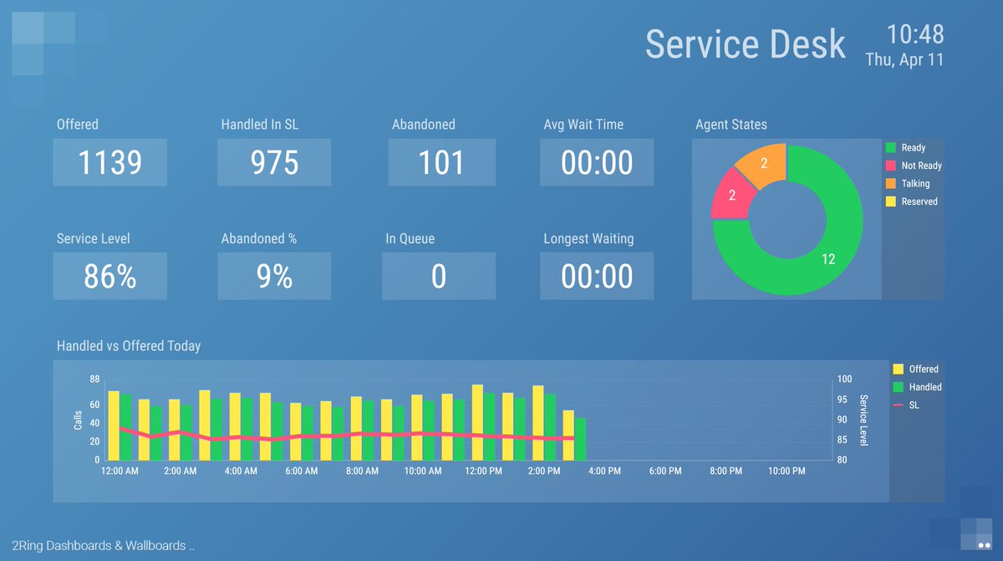
Task: Click the green Handled chart legend swatch
Action: (899, 387)
